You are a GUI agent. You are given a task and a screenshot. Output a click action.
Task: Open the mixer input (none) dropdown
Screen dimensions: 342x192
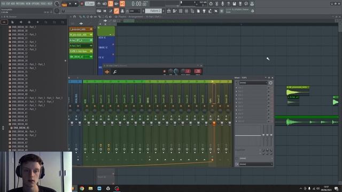253,83
